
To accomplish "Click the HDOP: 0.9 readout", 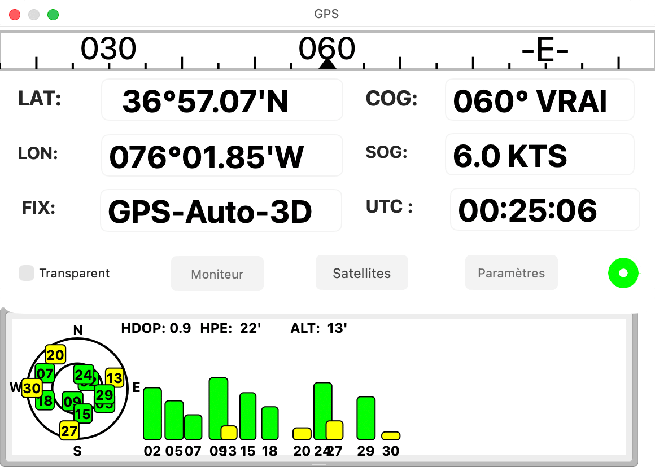I will point(156,328).
